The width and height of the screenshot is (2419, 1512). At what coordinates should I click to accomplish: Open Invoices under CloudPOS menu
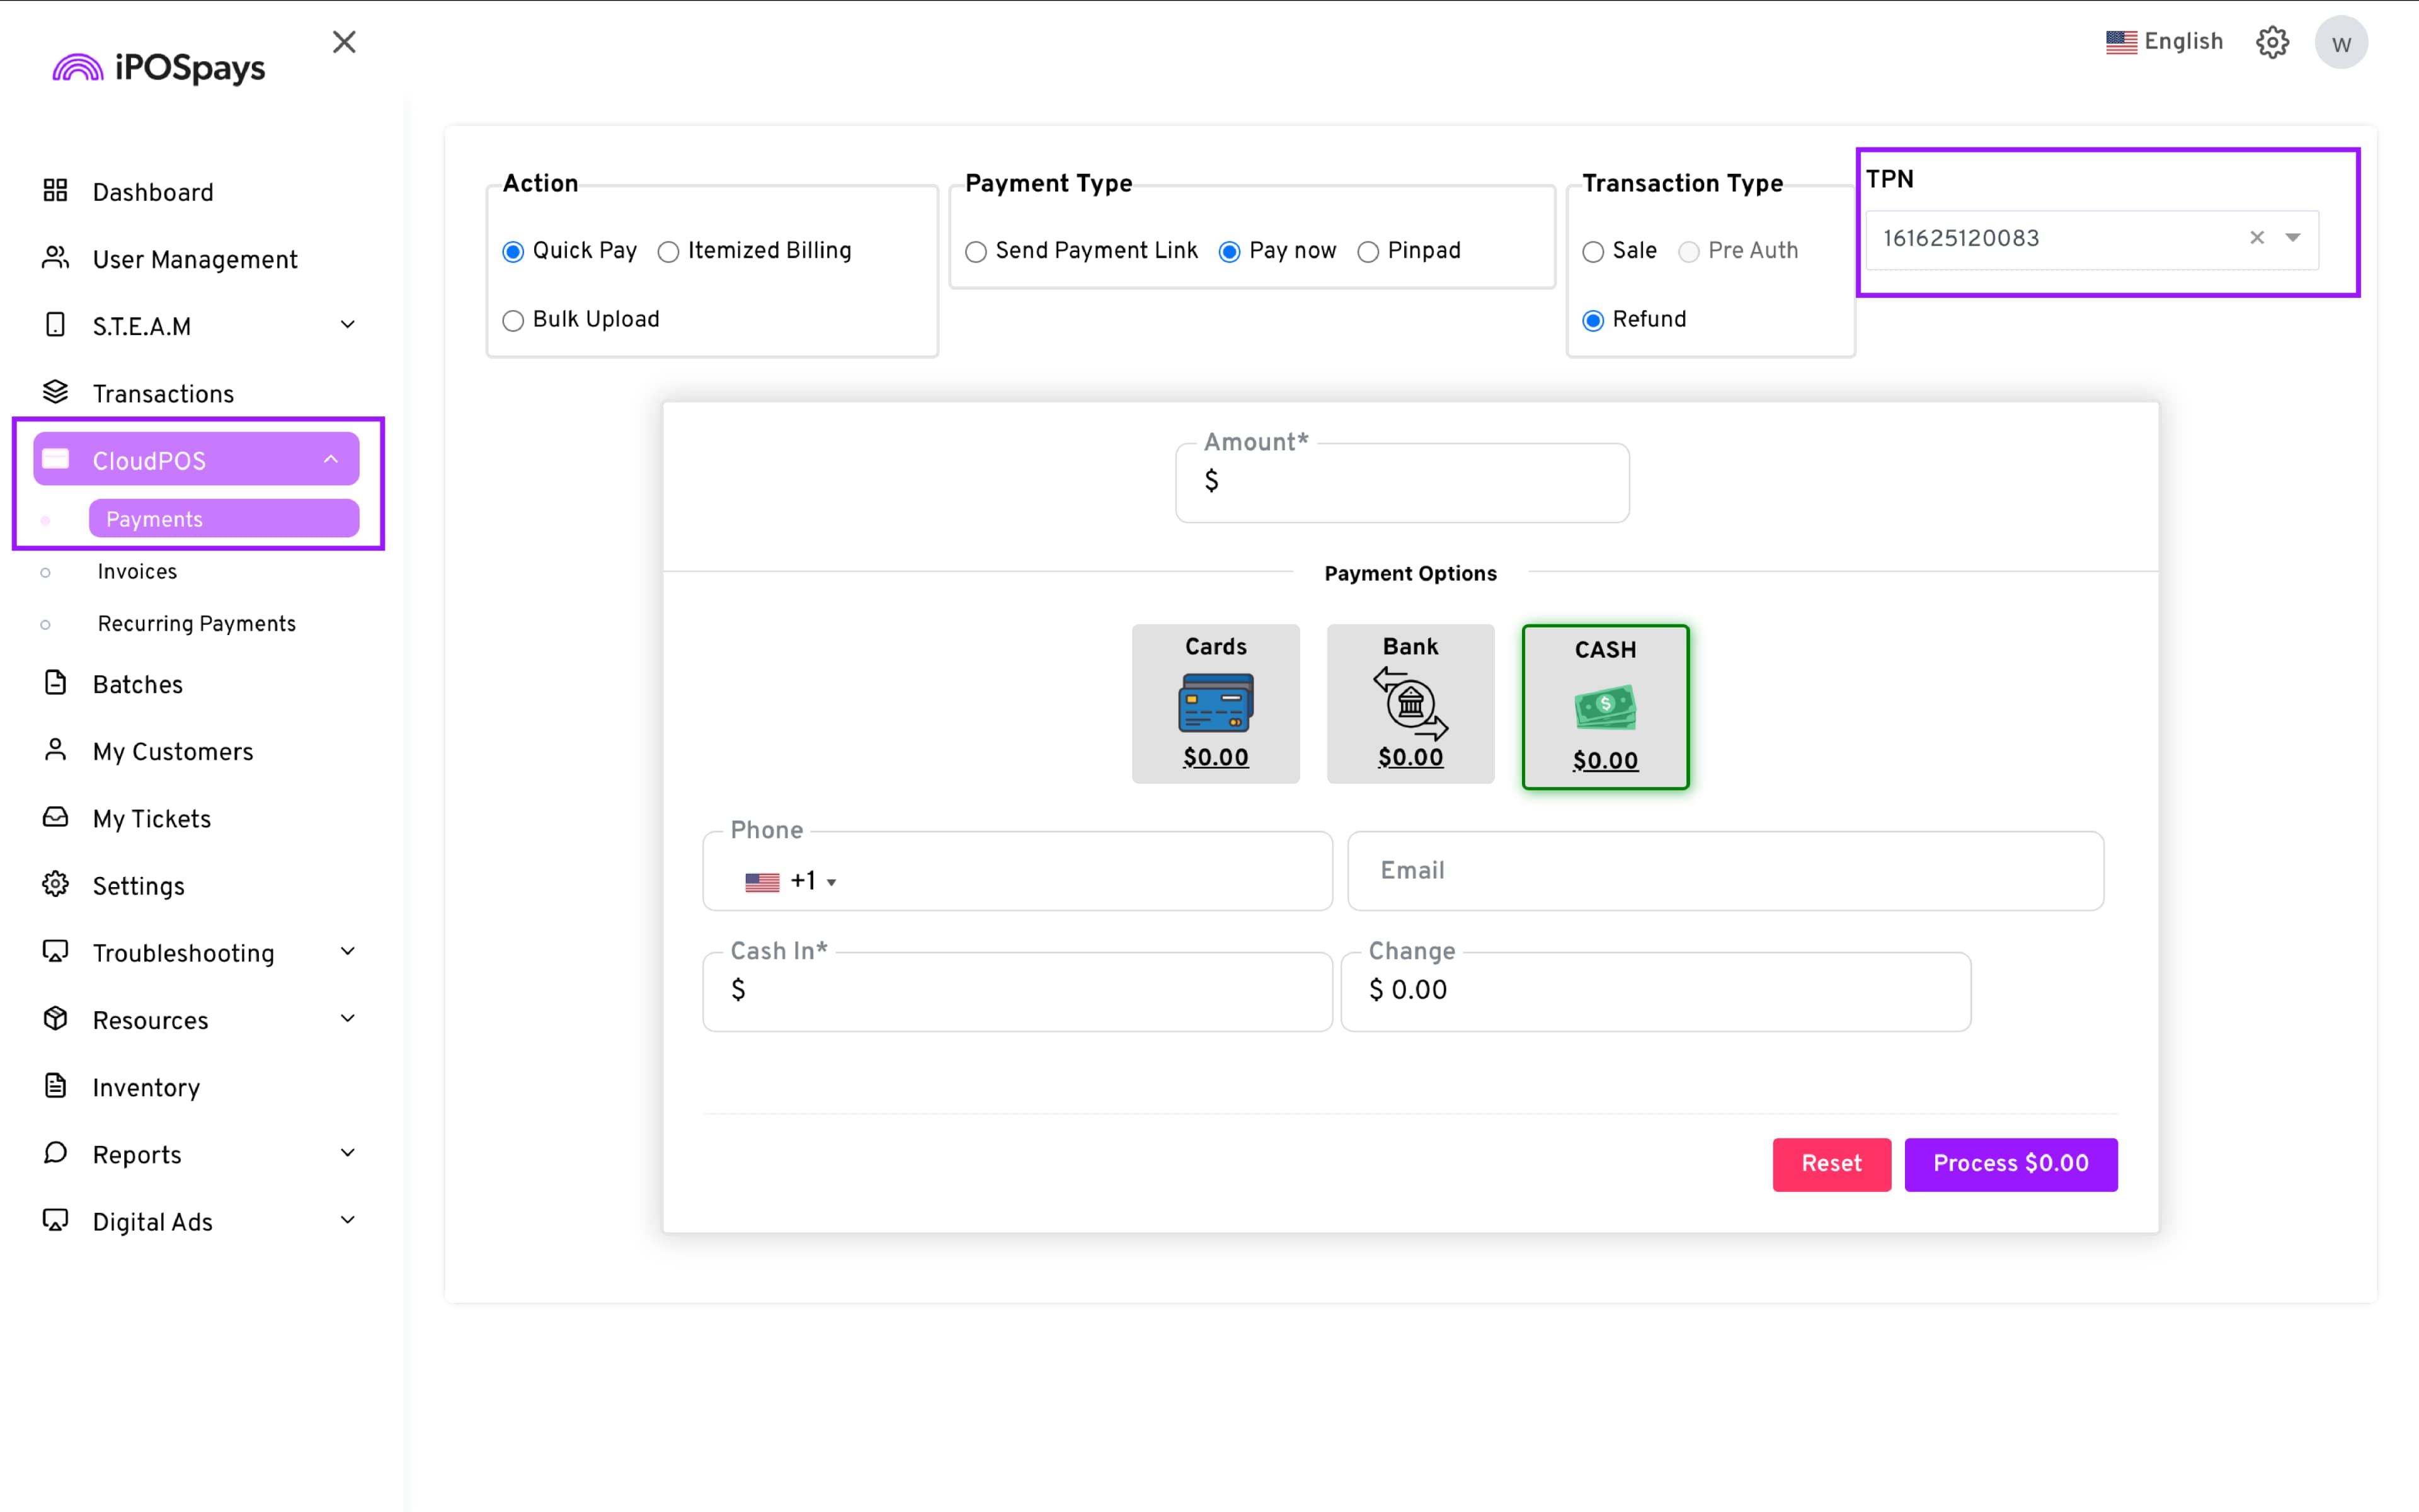[x=137, y=571]
